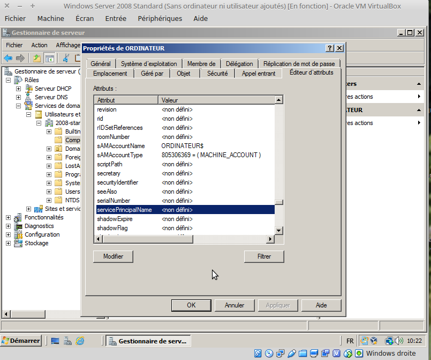Click the Modifier button
The width and height of the screenshot is (431, 360).
[113, 256]
